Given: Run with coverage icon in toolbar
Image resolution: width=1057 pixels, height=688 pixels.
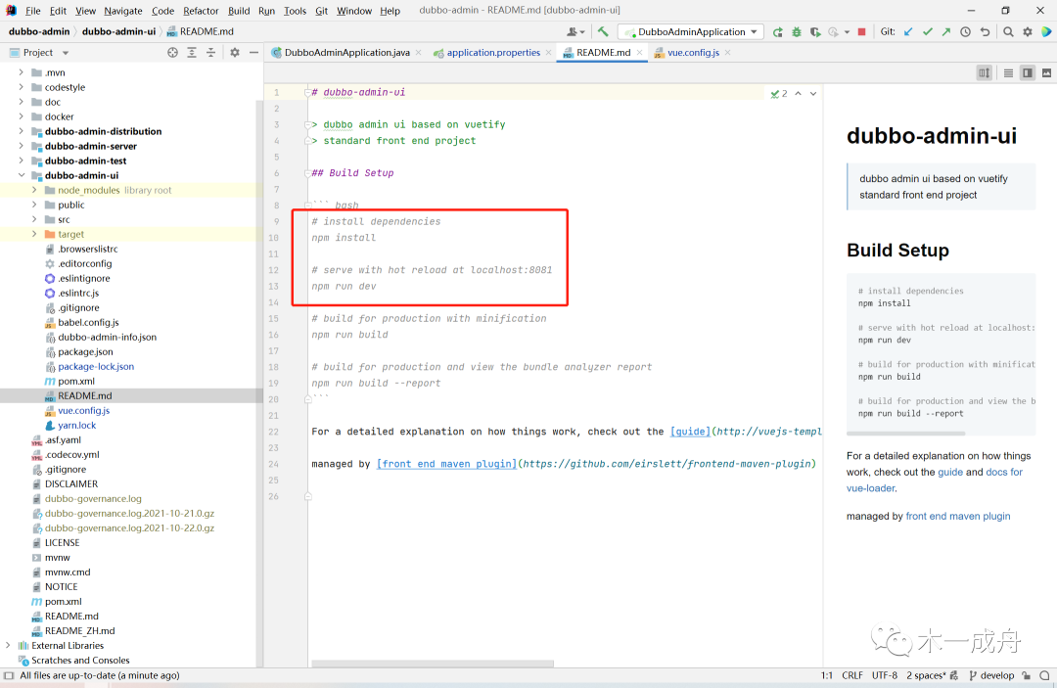Looking at the screenshot, I should 815,31.
